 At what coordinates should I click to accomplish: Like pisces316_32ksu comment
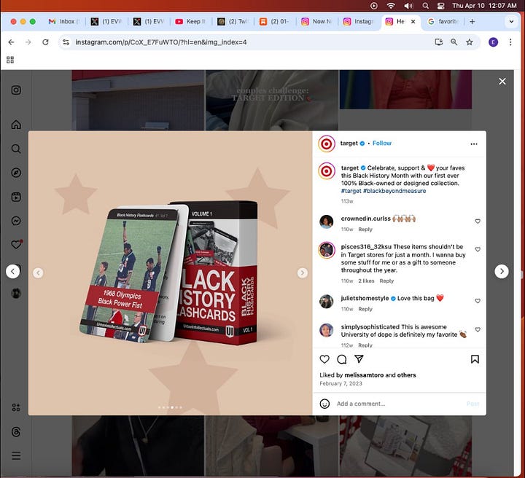pyautogui.click(x=478, y=249)
